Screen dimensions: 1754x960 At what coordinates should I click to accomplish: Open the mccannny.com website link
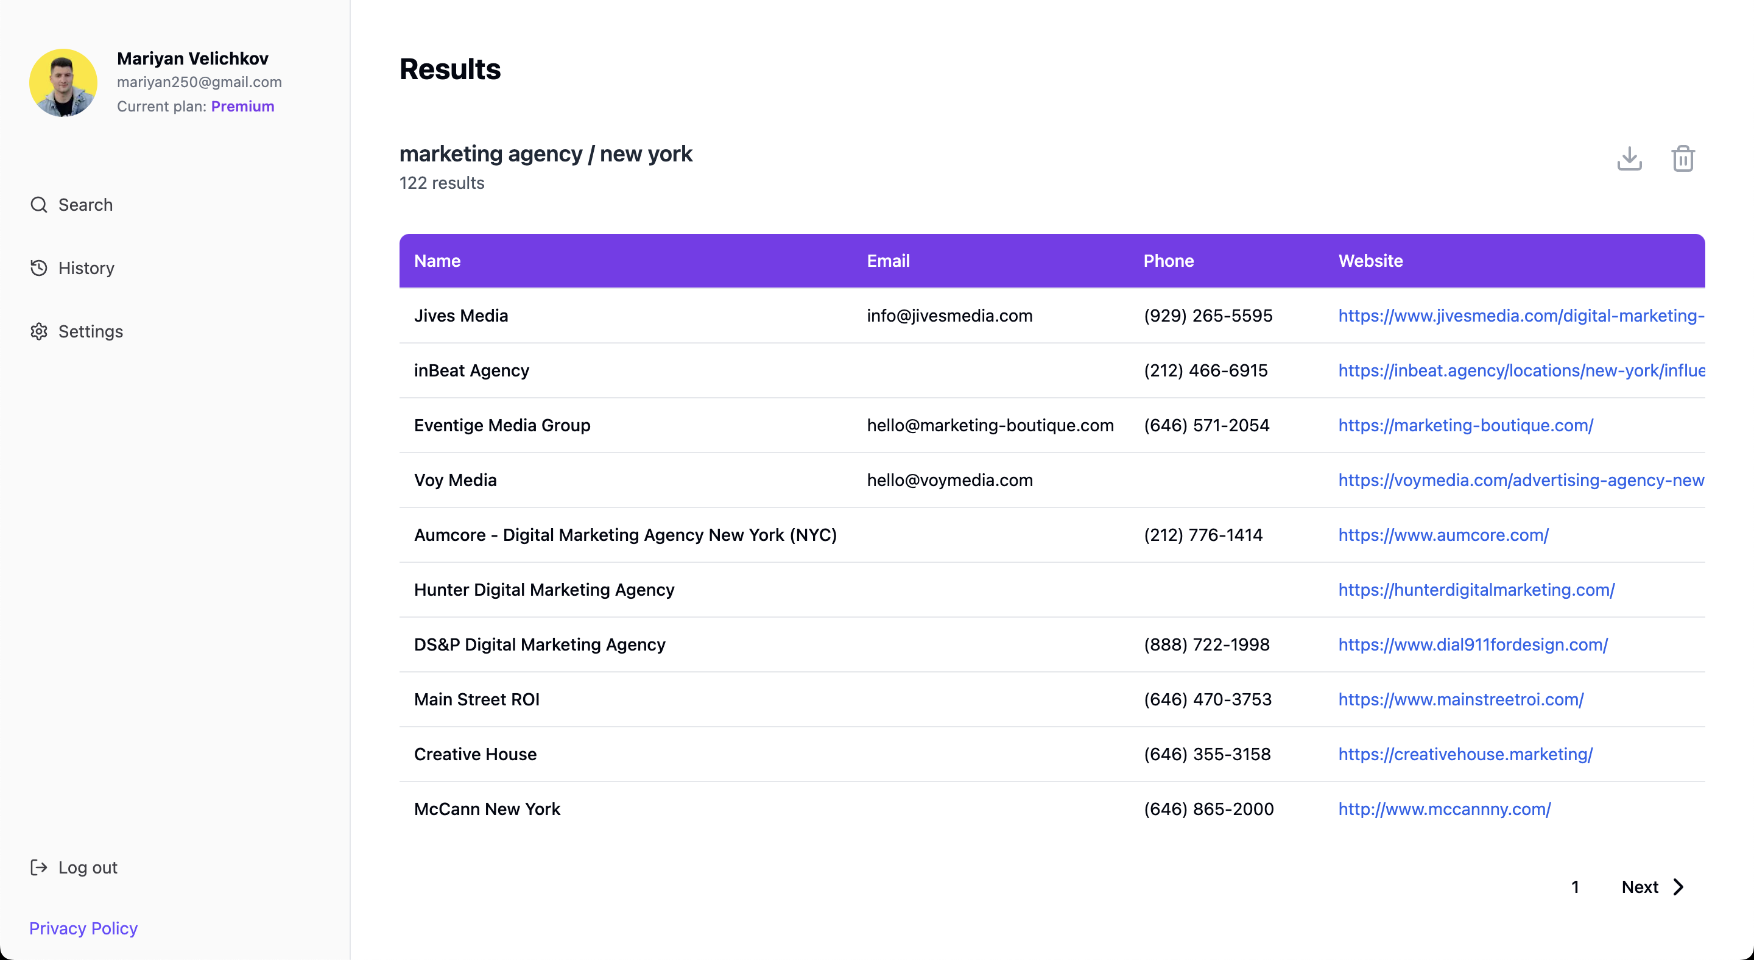pos(1444,809)
